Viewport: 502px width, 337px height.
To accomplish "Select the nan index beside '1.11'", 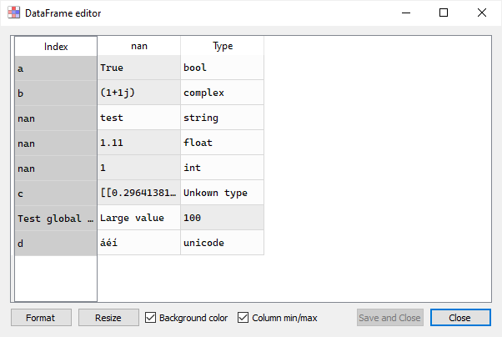I will coord(56,143).
